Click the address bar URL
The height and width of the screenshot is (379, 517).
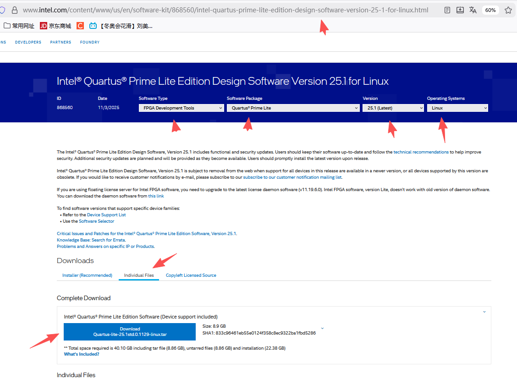[x=225, y=10]
